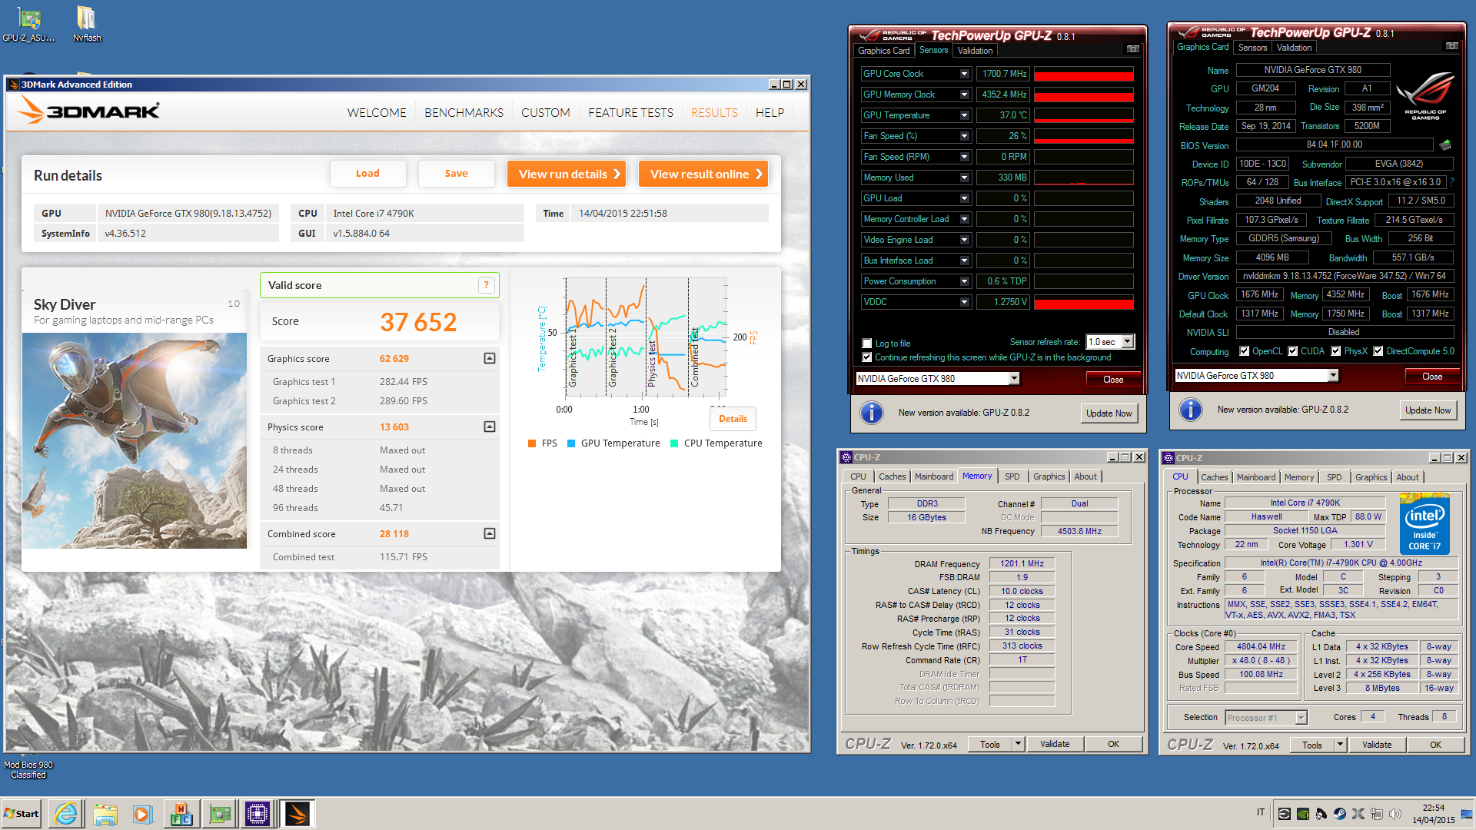Switch to Validation tab in GPU-Z Sensors window
This screenshot has height=830, width=1476.
point(975,51)
